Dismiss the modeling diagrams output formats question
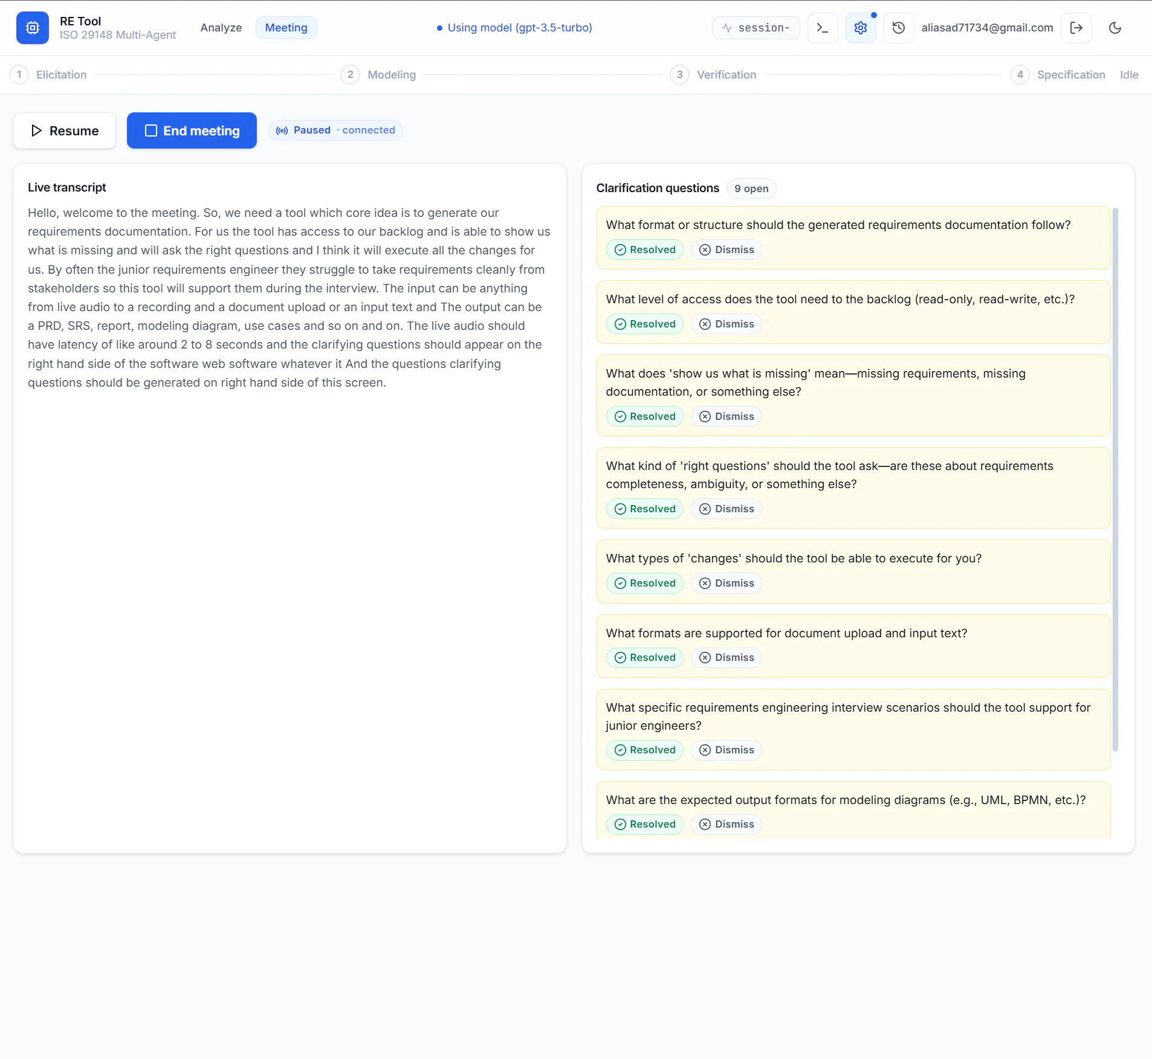Viewport: 1152px width, 1059px height. pyautogui.click(x=726, y=825)
